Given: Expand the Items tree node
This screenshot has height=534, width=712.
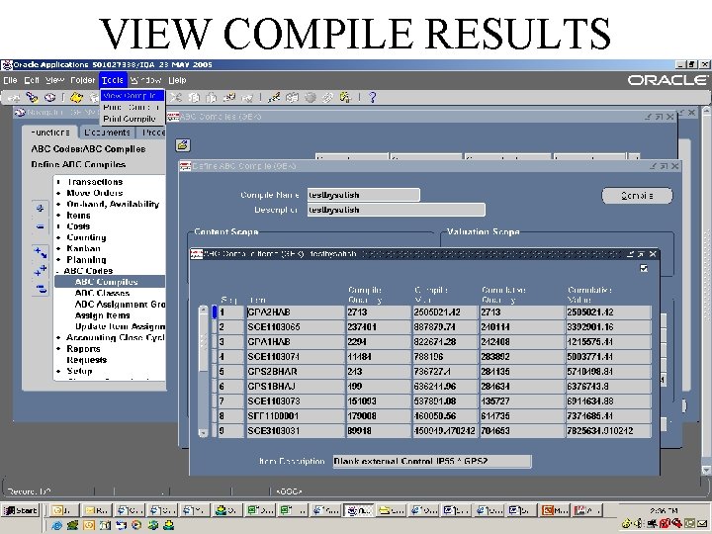Looking at the screenshot, I should tap(58, 216).
